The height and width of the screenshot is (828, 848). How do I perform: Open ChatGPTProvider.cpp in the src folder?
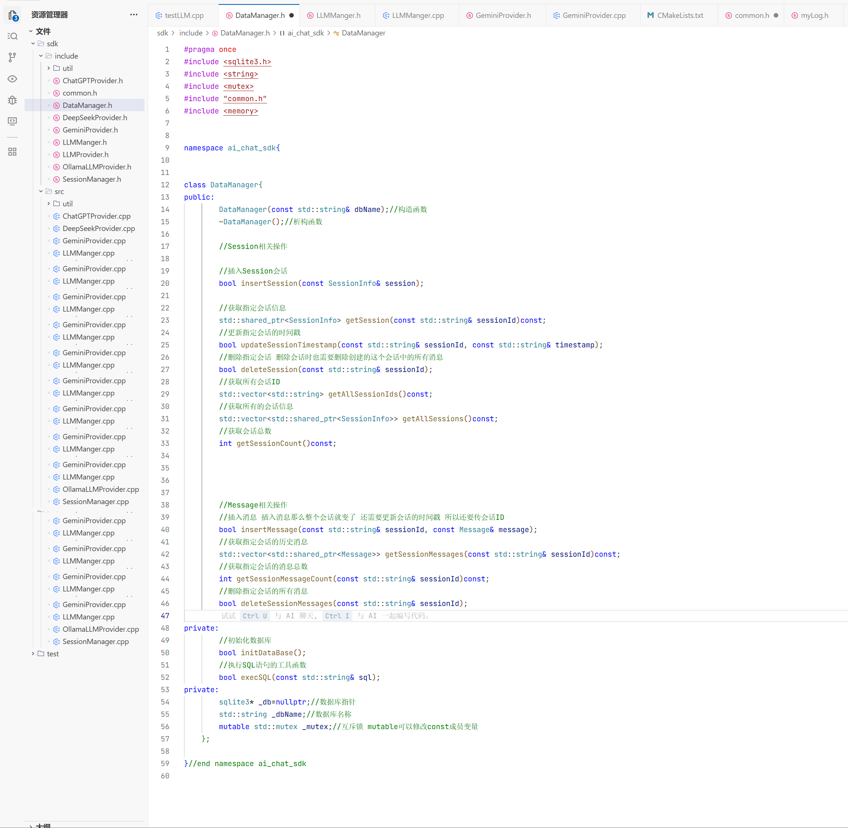click(96, 216)
